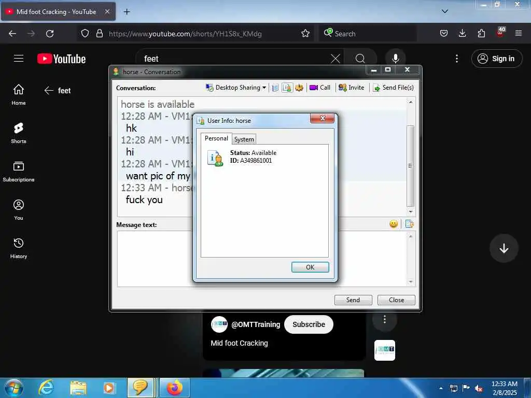Click the conversation history scrollbar
Image resolution: width=531 pixels, height=398 pixels.
coord(411,166)
